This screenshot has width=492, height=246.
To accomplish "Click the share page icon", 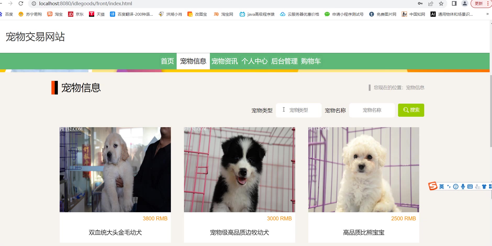I will 431,3.
